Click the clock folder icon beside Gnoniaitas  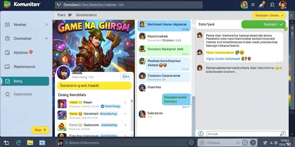click(7, 38)
